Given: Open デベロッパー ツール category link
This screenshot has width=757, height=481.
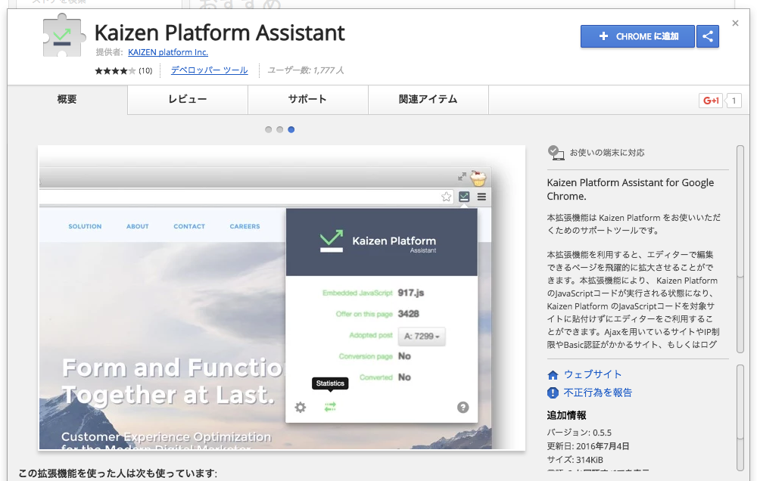Looking at the screenshot, I should point(210,70).
